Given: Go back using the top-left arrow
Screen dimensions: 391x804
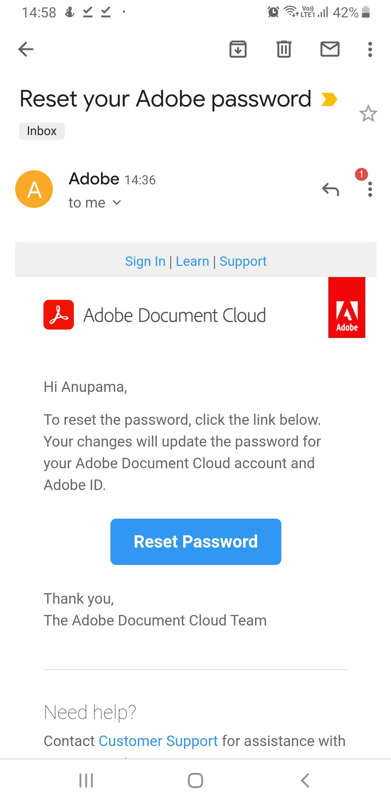Looking at the screenshot, I should (x=26, y=49).
